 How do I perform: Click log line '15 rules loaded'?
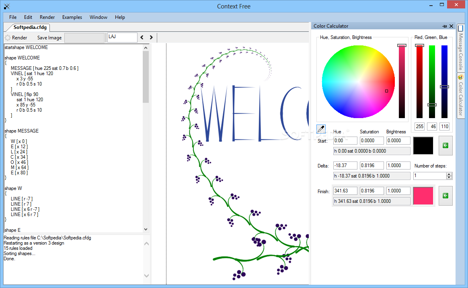(x=18, y=248)
